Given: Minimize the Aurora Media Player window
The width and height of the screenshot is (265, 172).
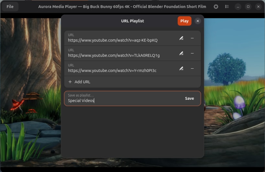Looking at the screenshot, I should [238, 6].
